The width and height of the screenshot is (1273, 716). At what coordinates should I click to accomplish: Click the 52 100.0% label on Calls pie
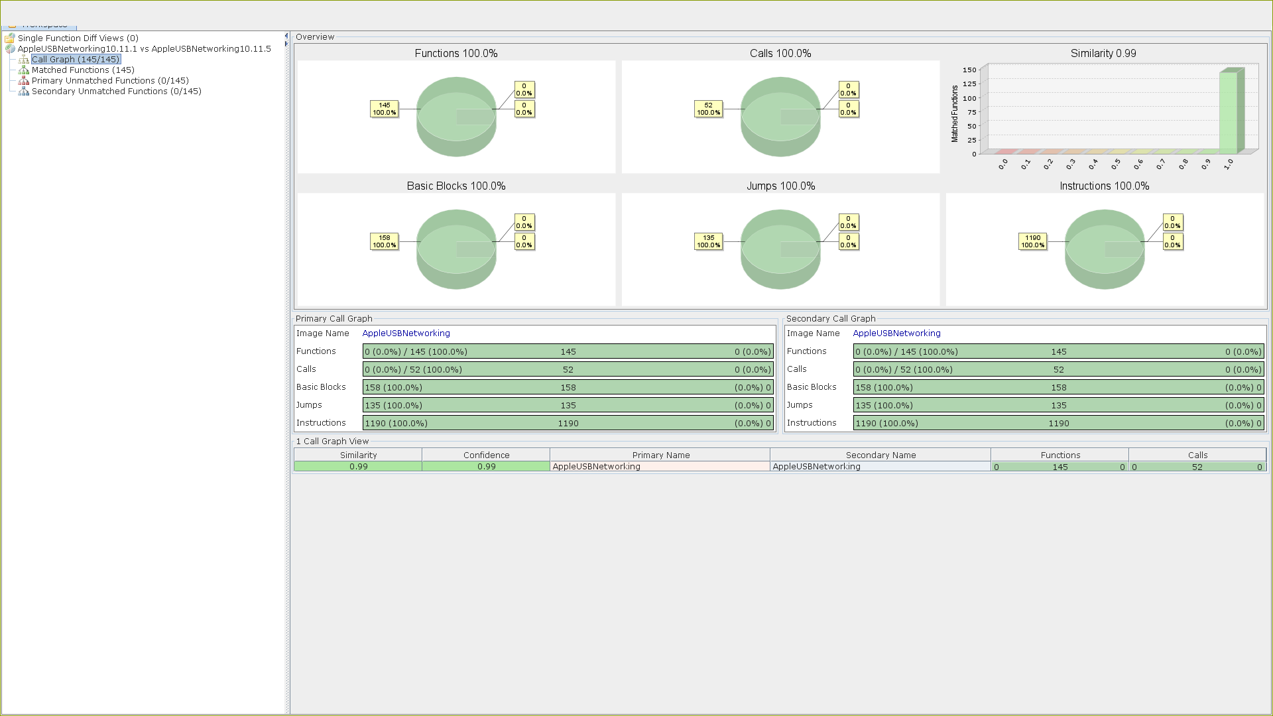coord(709,109)
